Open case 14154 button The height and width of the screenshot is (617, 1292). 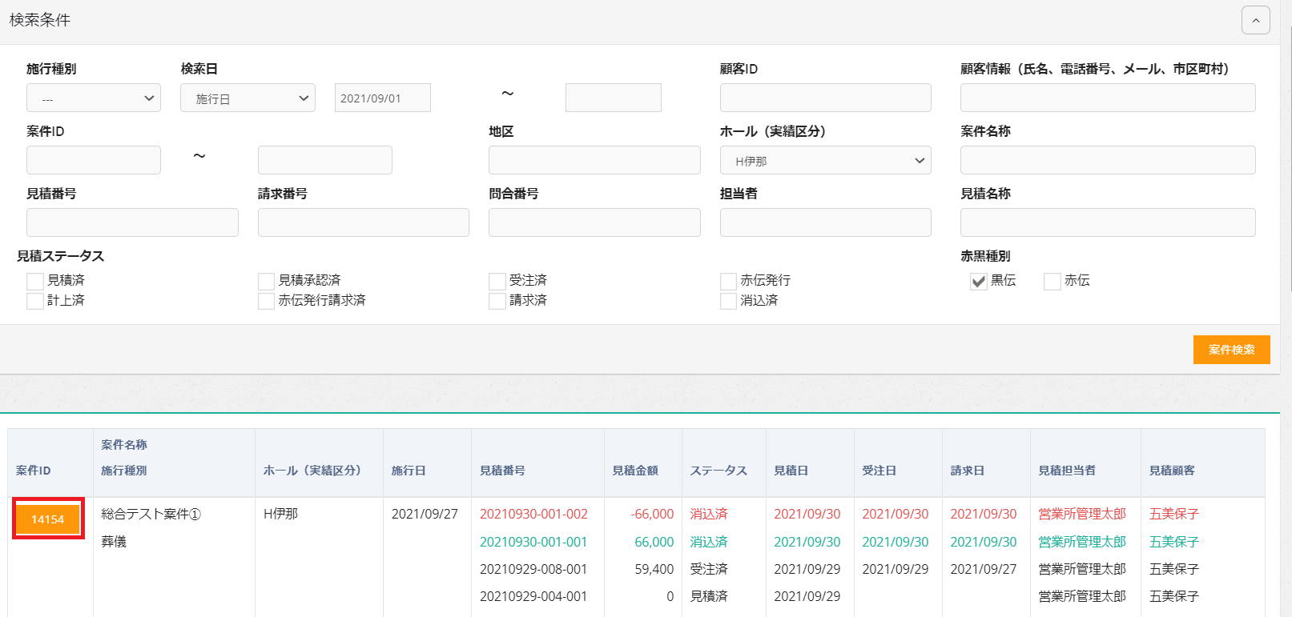(x=48, y=519)
